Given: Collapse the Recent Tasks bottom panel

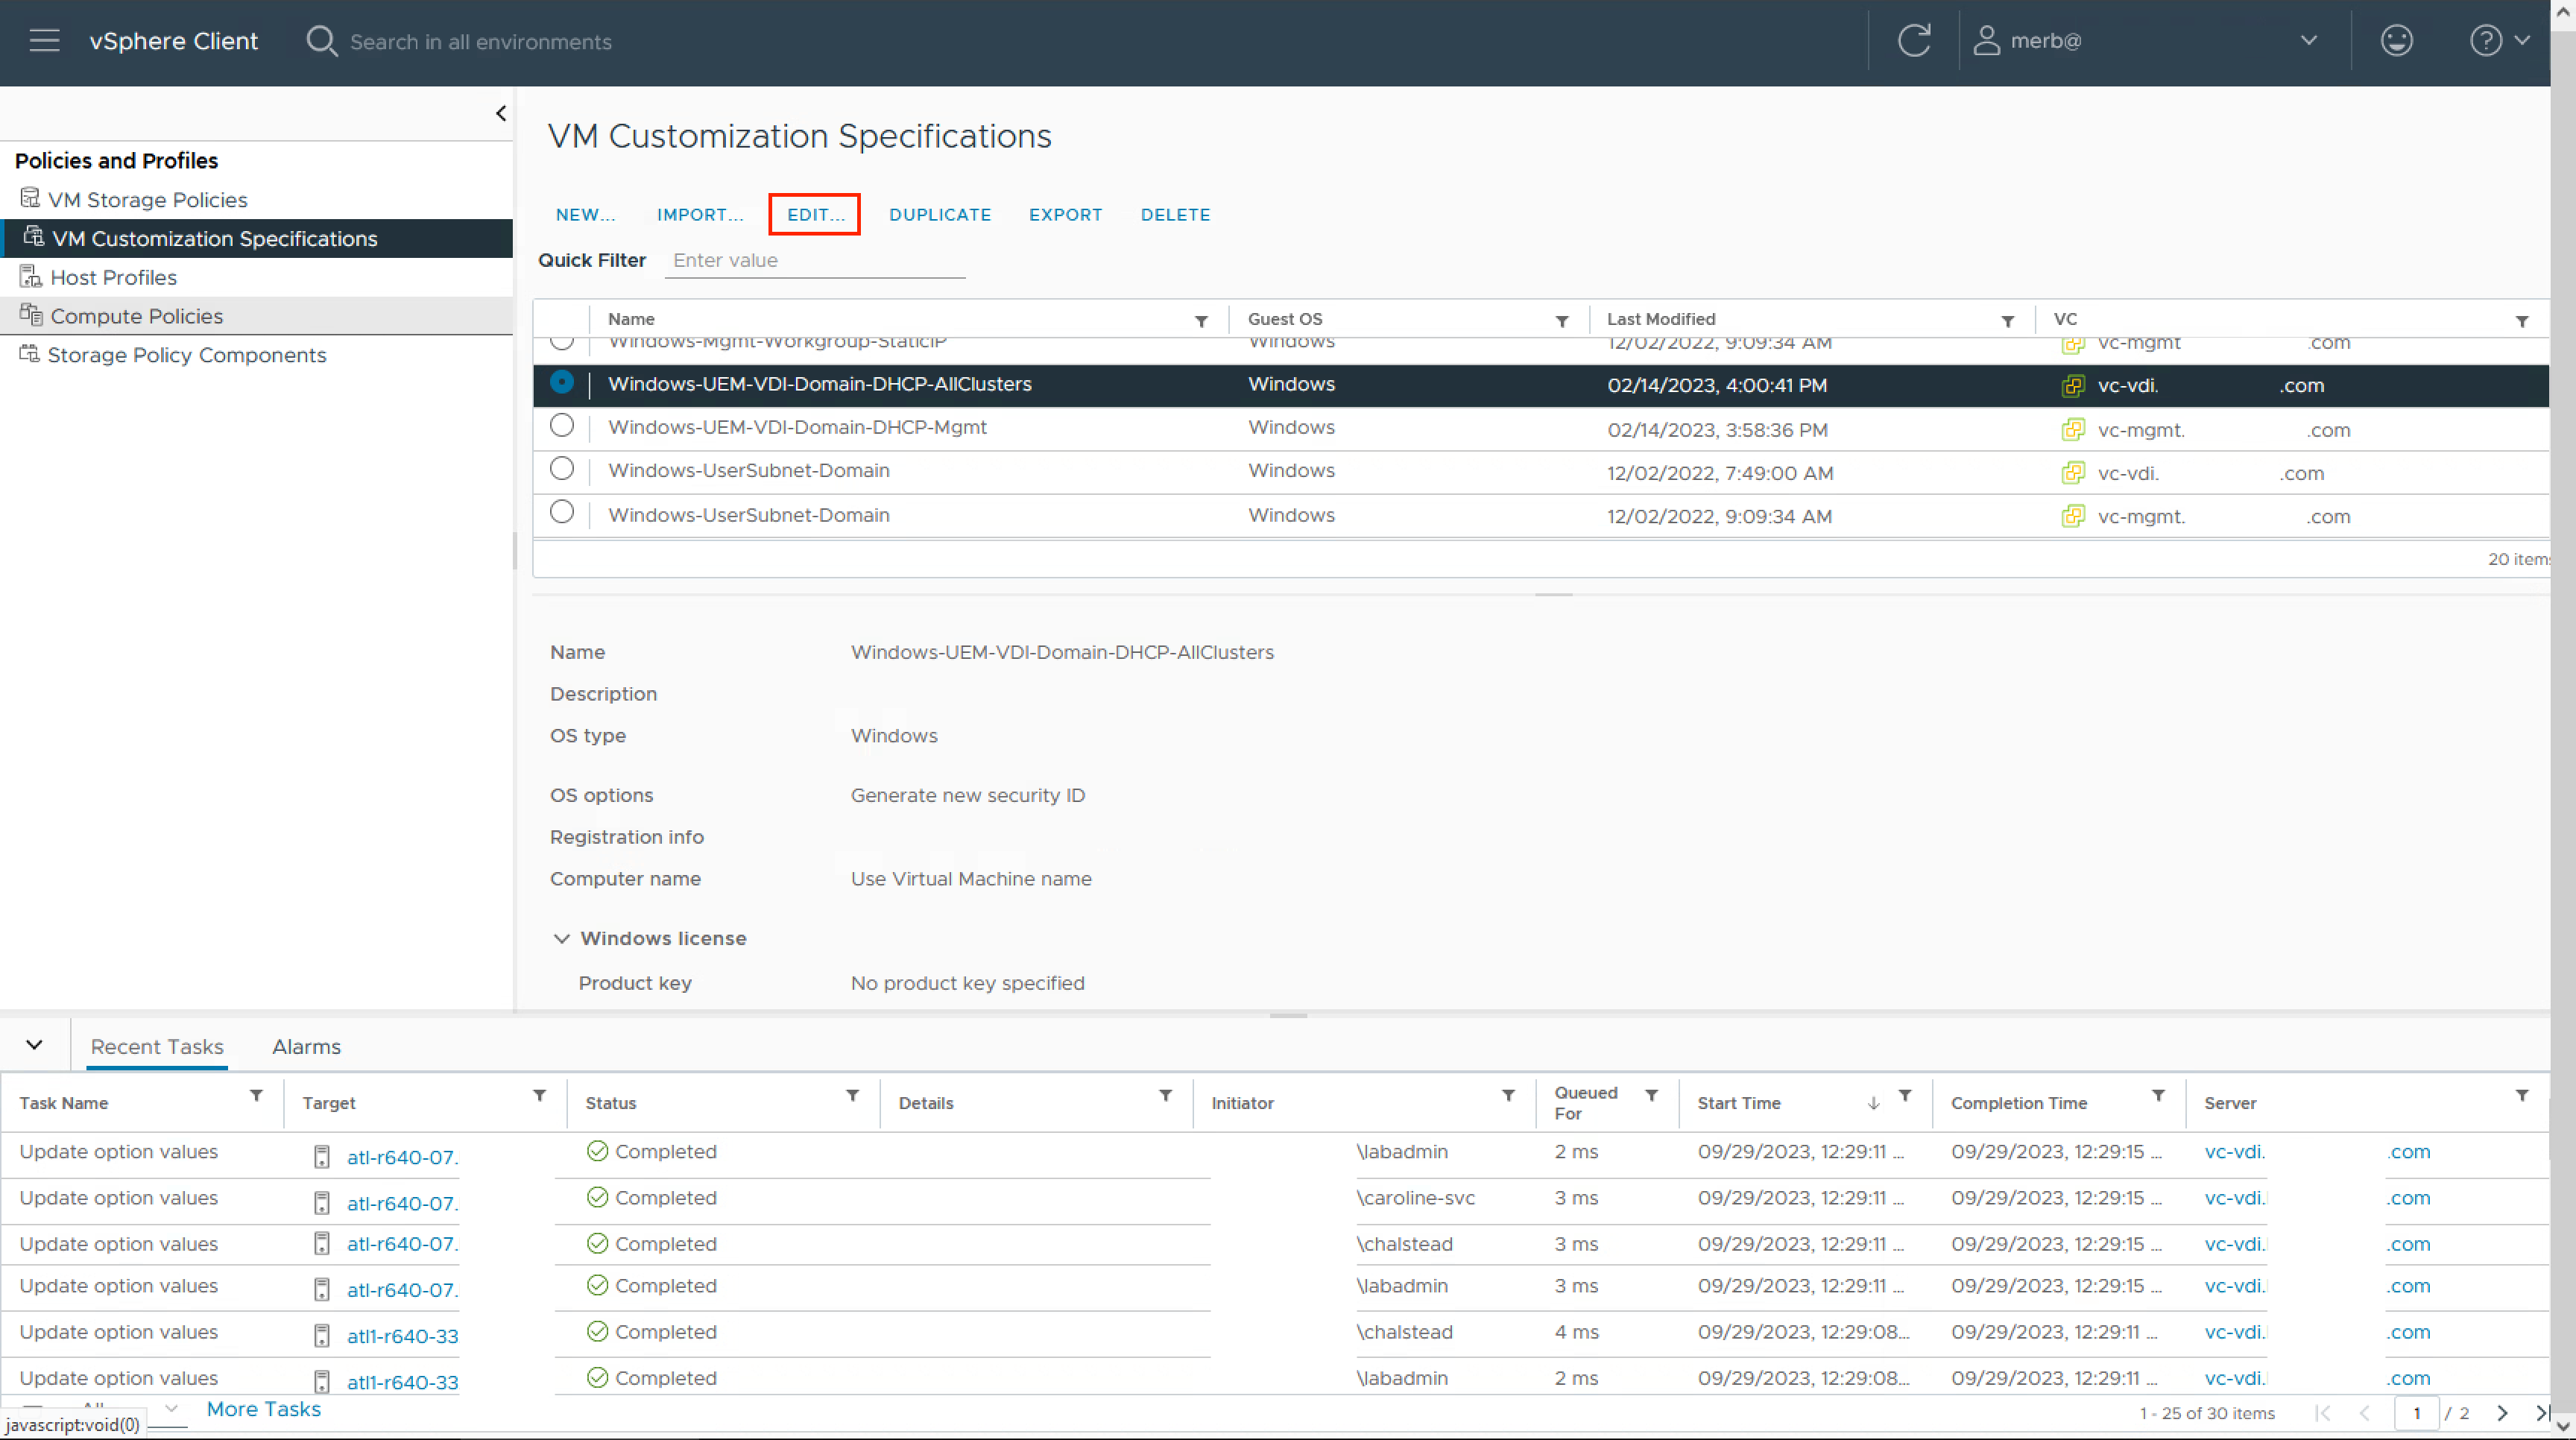Looking at the screenshot, I should (x=34, y=1045).
